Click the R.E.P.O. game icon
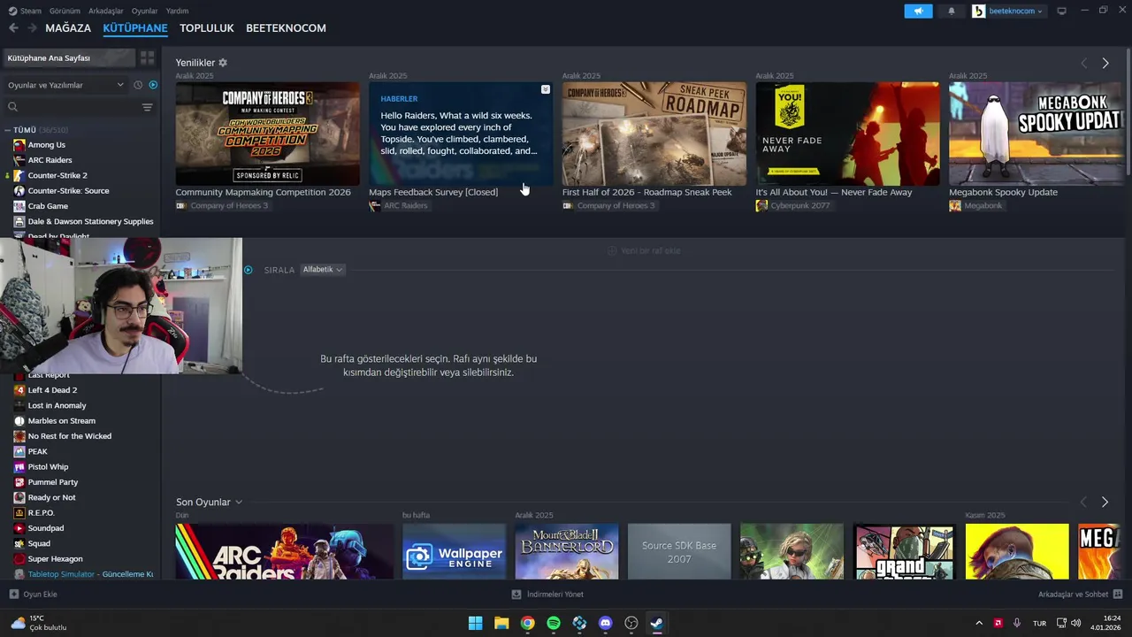 click(x=19, y=513)
